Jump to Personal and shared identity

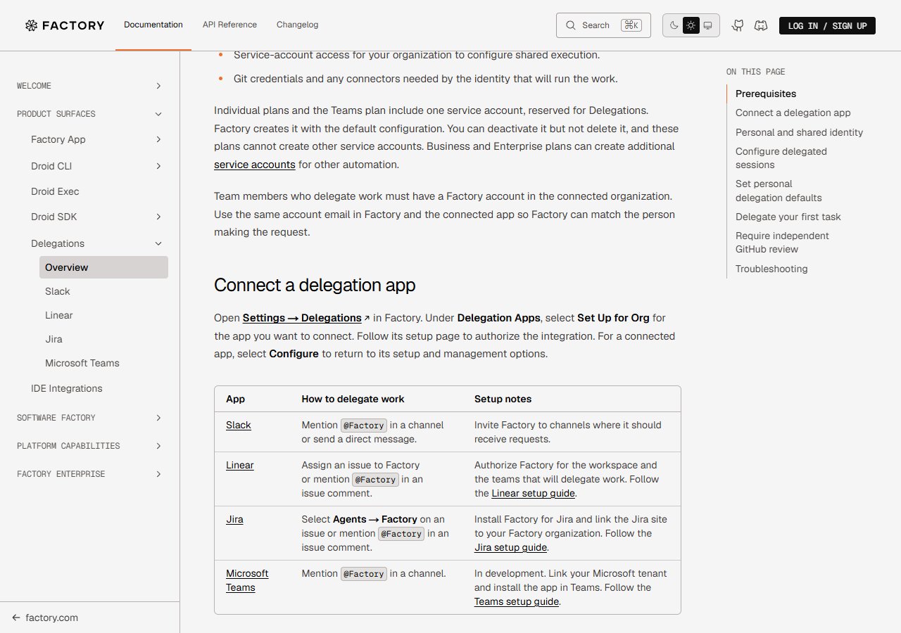(x=799, y=132)
